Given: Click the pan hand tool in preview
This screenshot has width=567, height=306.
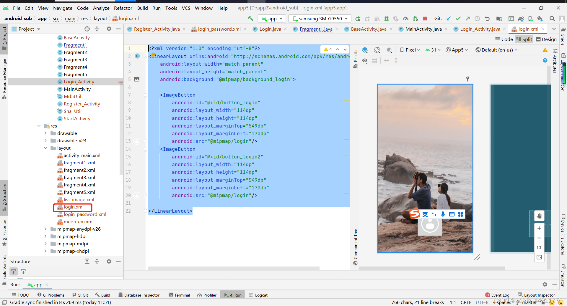Looking at the screenshot, I should tap(539, 216).
